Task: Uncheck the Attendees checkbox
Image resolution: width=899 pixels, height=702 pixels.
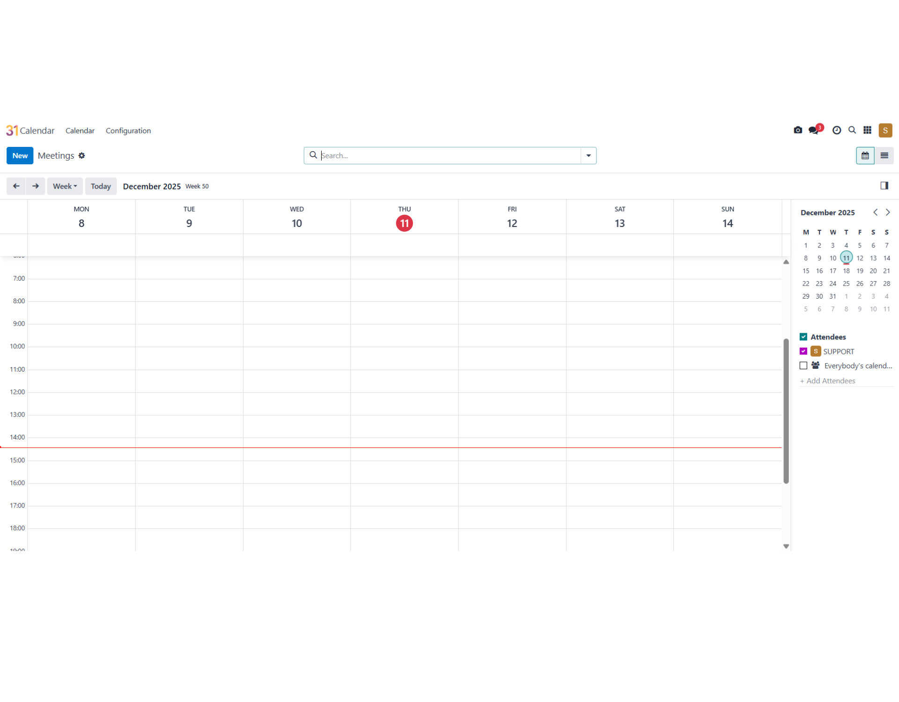Action: [x=803, y=337]
